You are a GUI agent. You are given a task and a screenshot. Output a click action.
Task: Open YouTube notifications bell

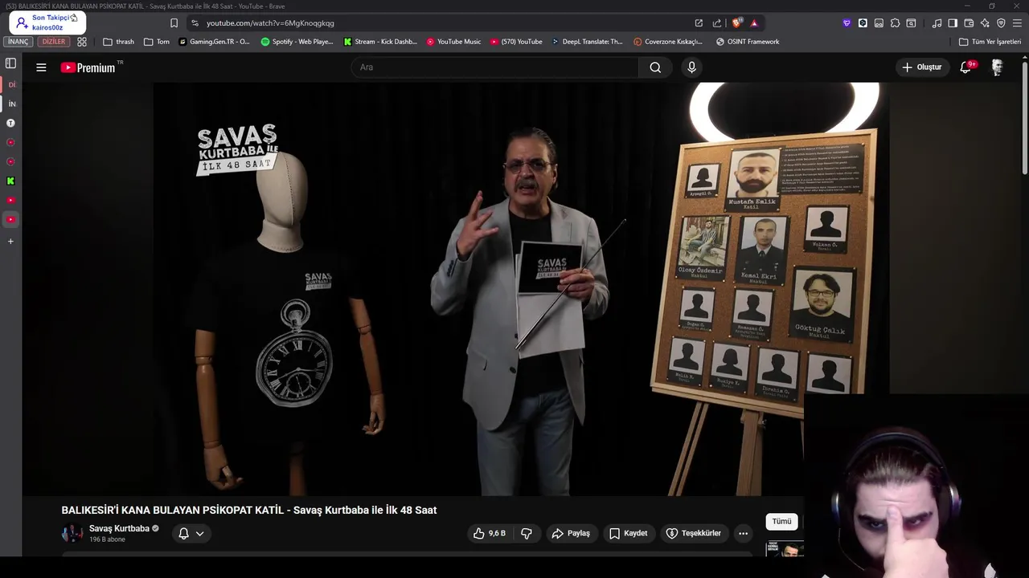tap(965, 67)
